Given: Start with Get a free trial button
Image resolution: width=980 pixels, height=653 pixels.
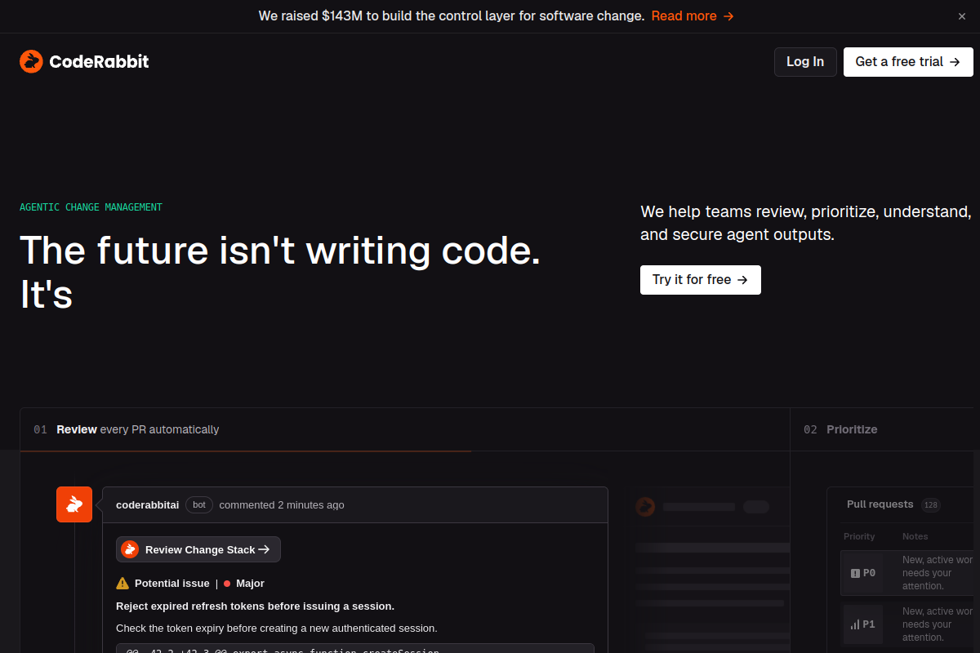Looking at the screenshot, I should point(908,62).
